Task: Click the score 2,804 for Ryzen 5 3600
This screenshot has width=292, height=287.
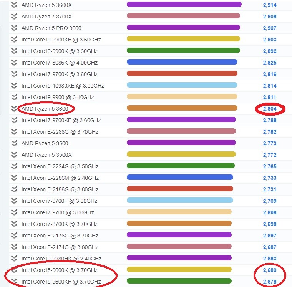Action: click(270, 109)
